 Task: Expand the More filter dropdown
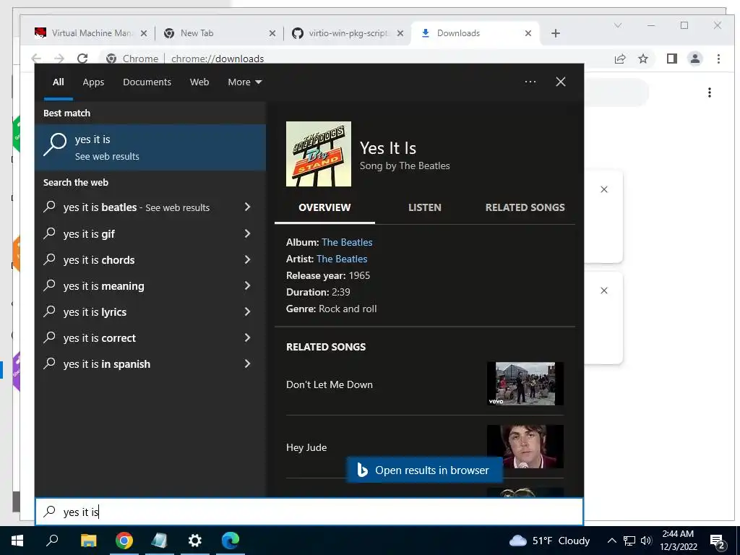244,82
